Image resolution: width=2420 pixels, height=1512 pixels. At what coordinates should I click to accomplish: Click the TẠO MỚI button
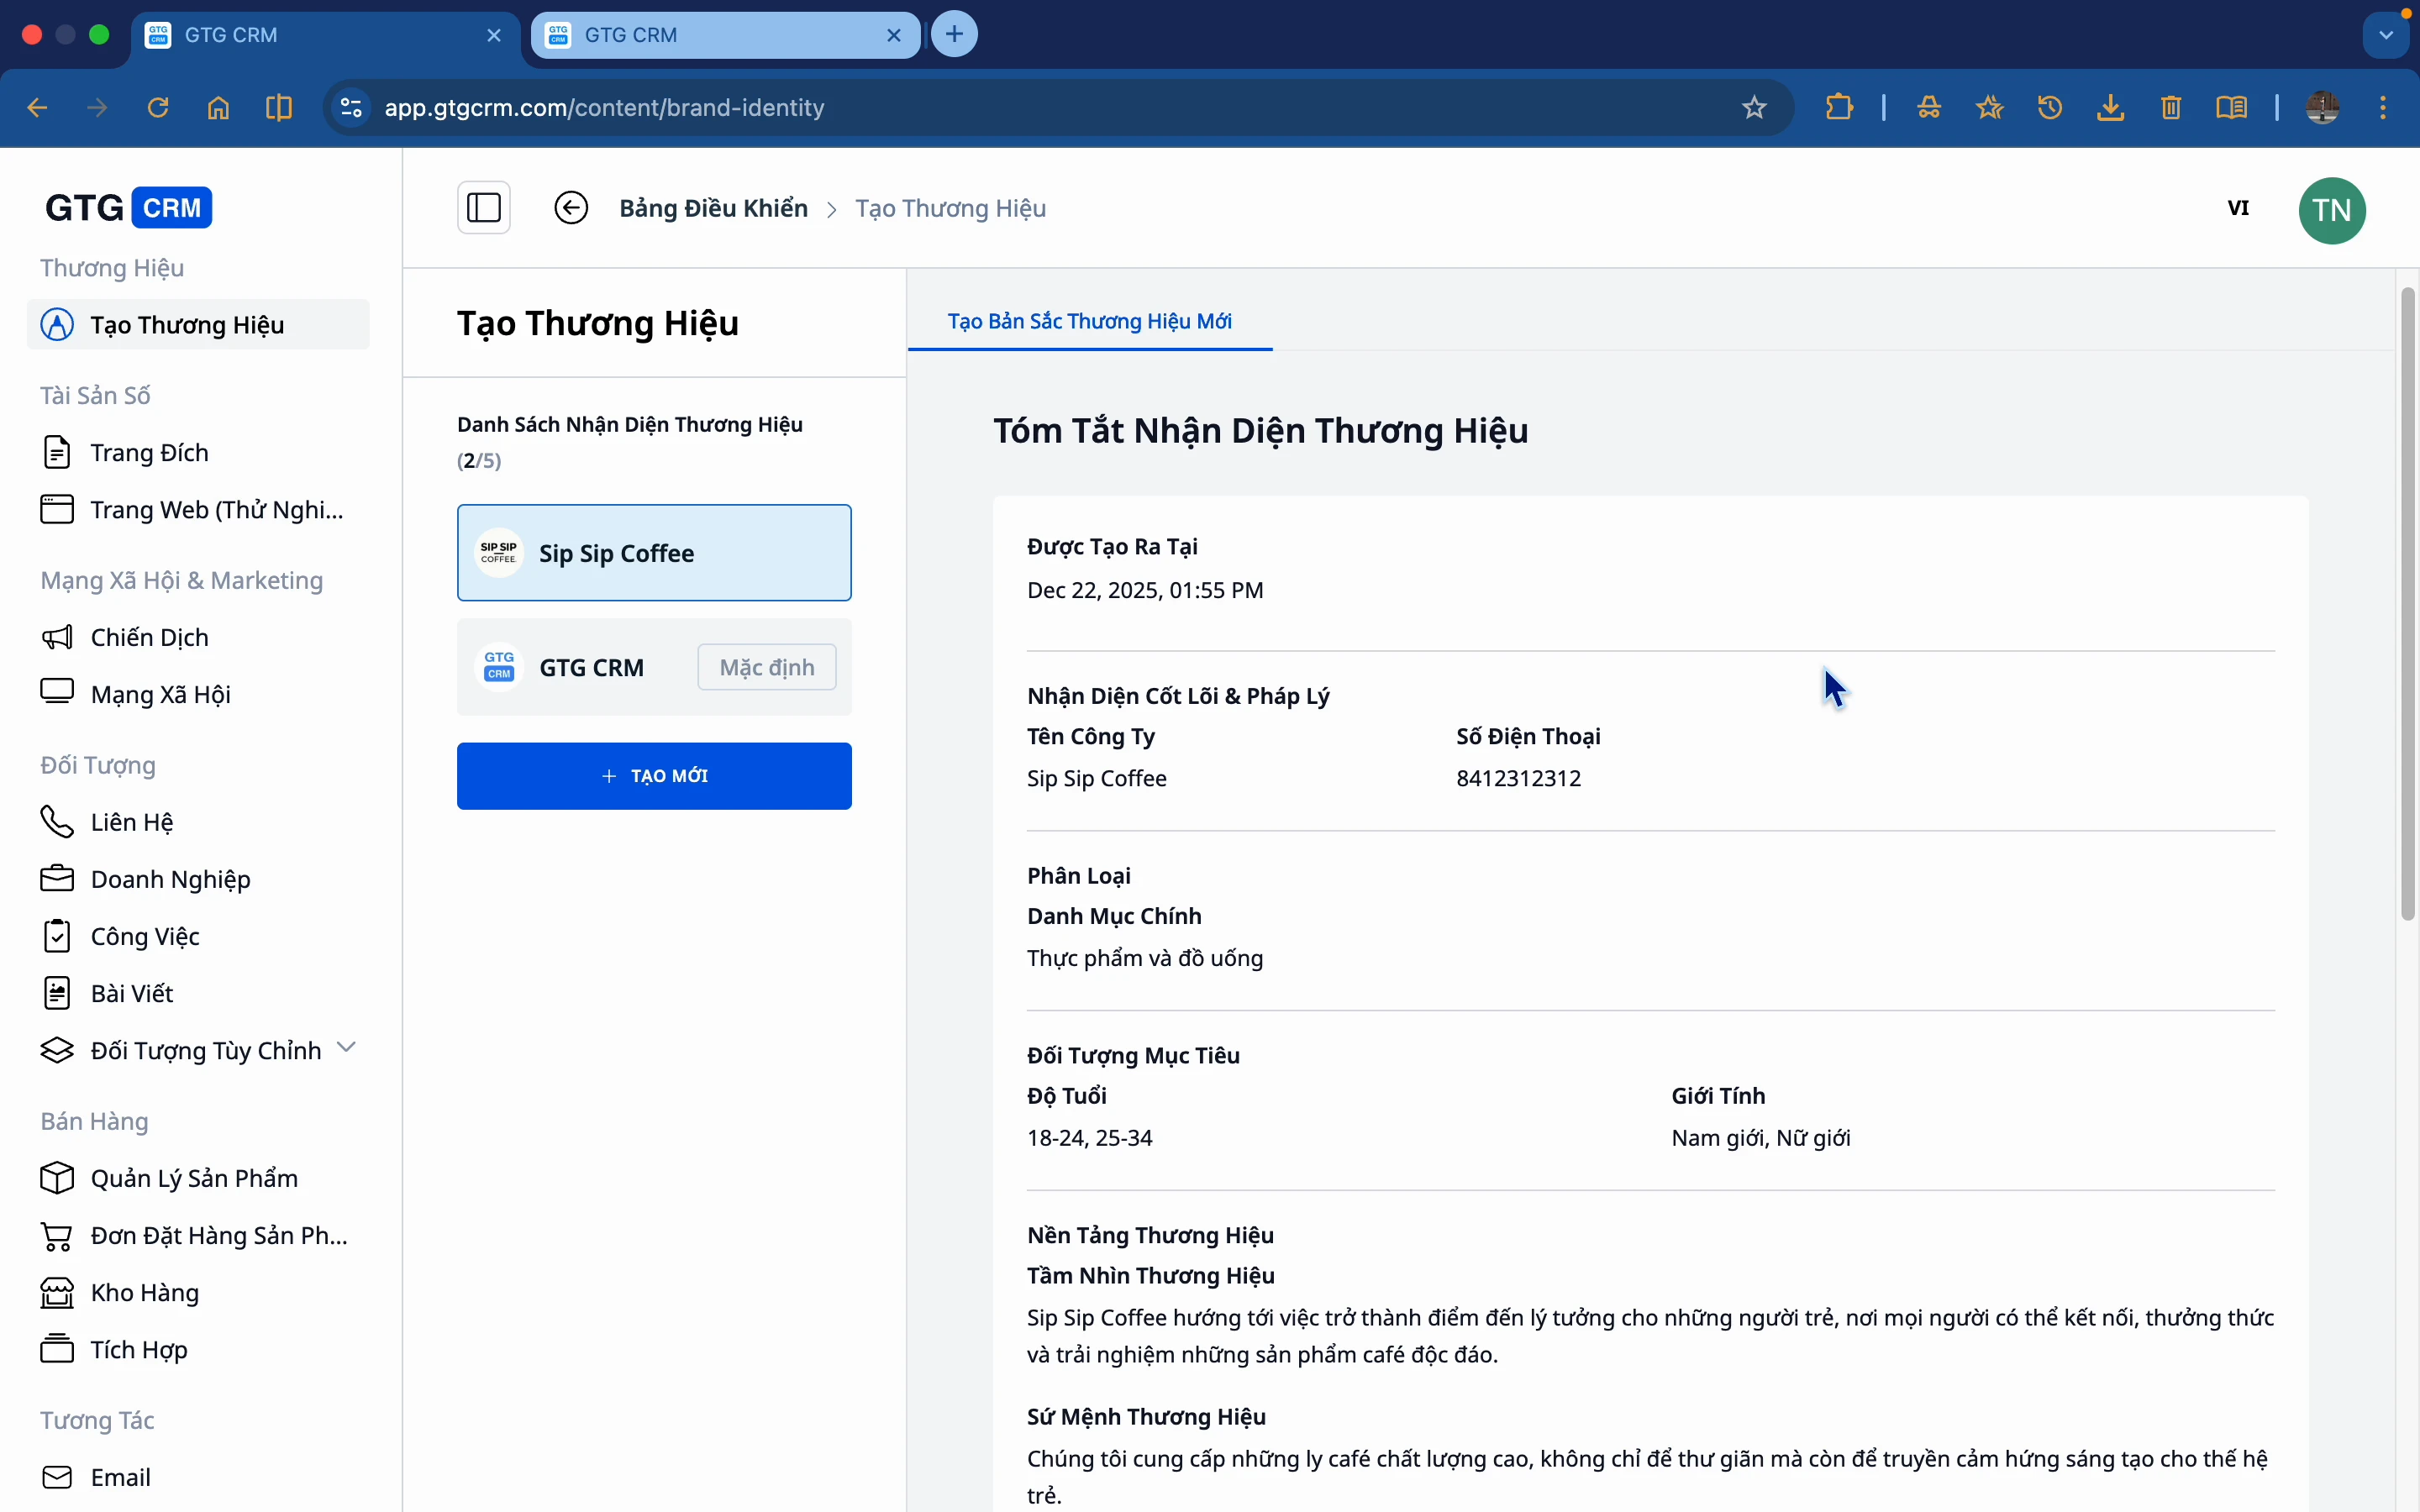click(x=654, y=776)
